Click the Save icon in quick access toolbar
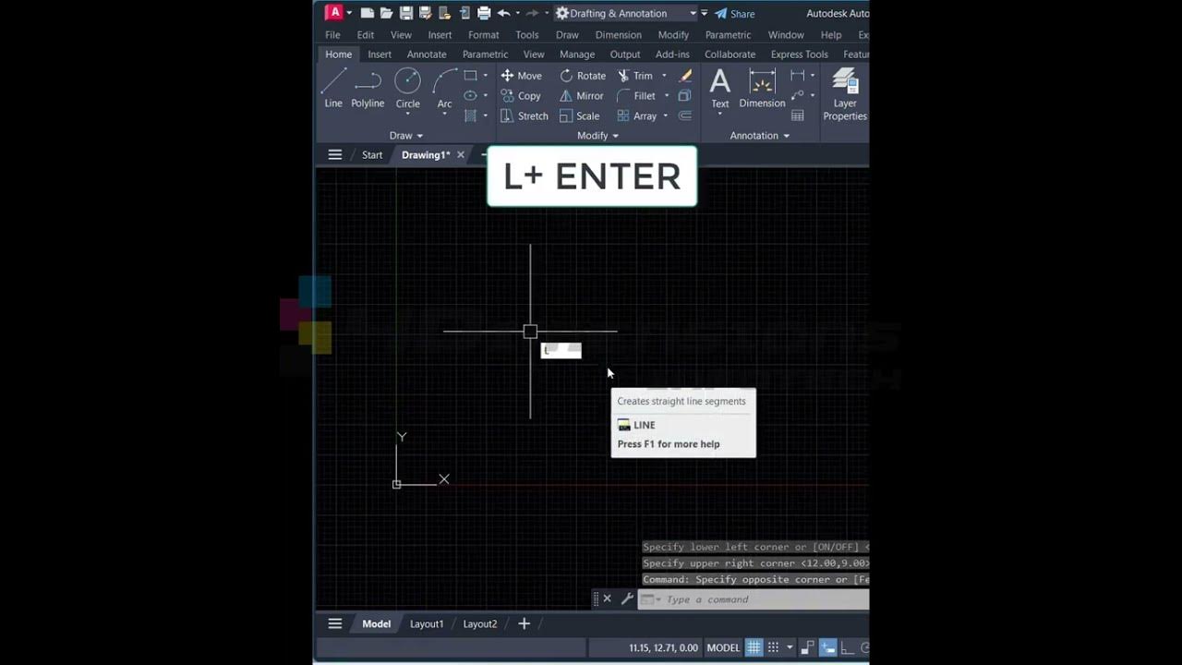 coord(406,13)
